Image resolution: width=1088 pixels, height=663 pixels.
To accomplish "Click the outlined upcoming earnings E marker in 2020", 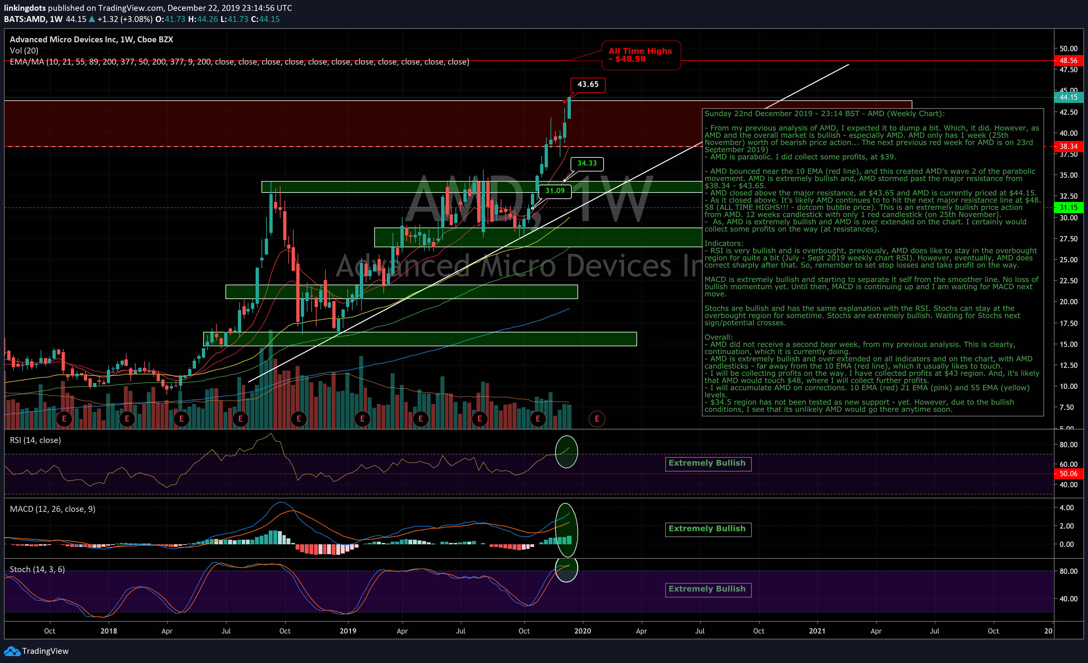I will [596, 419].
